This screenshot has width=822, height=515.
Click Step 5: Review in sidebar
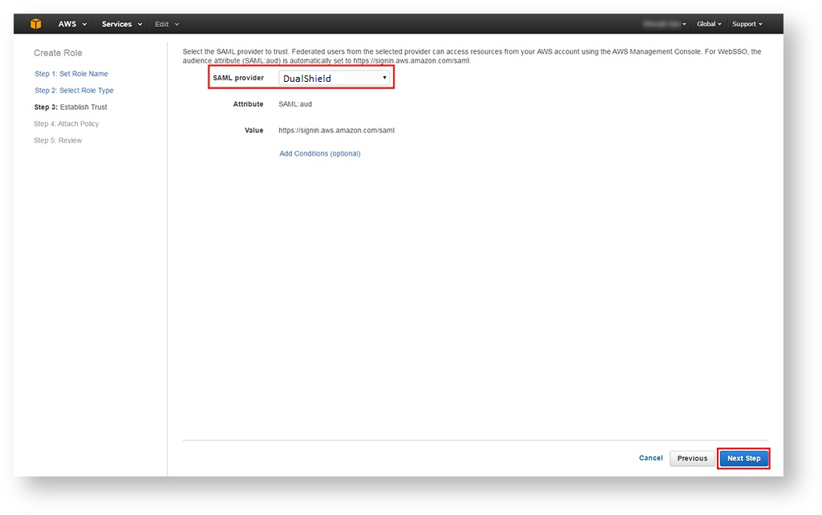(58, 141)
